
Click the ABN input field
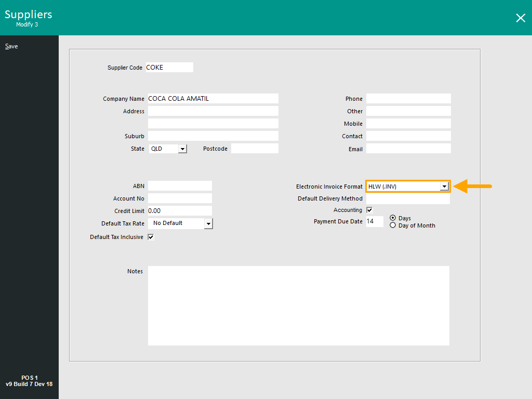[180, 186]
